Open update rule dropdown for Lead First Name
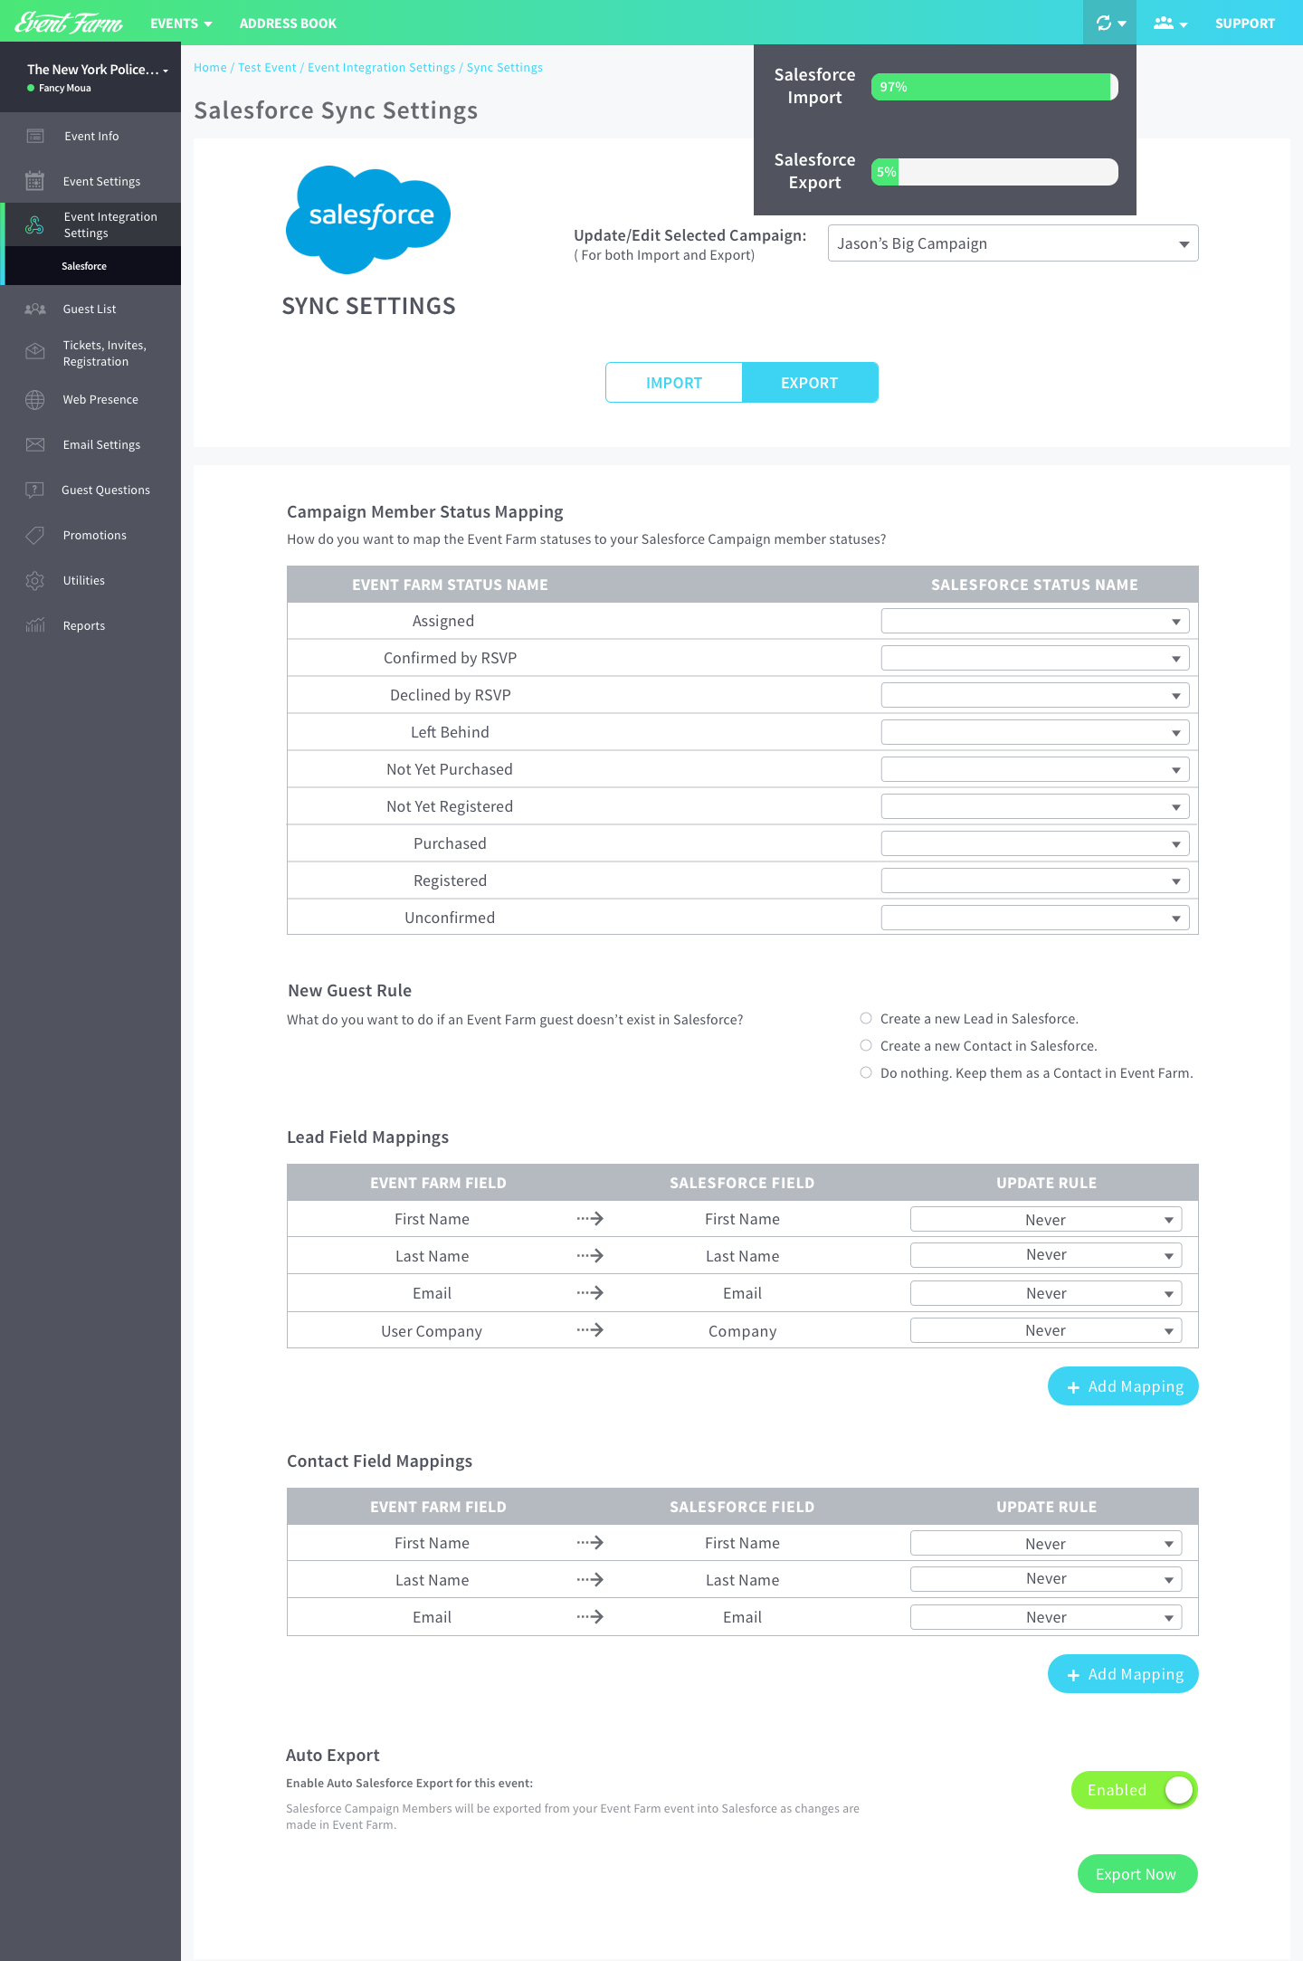Image resolution: width=1303 pixels, height=1961 pixels. pos(1046,1219)
